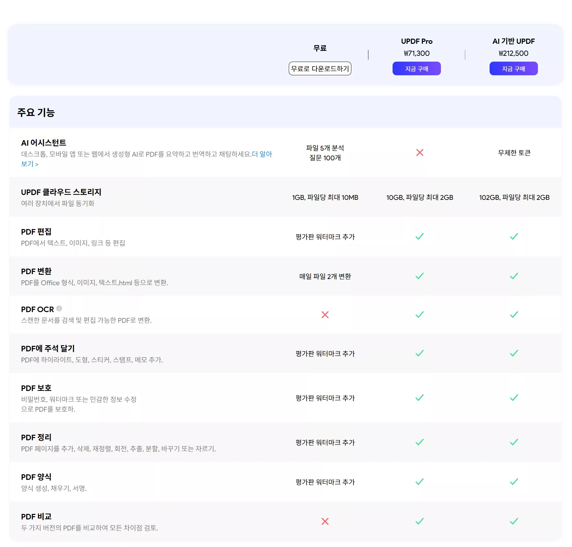Click the PDF에 주석 달기 feature title
This screenshot has width=572, height=547.
[x=48, y=348]
